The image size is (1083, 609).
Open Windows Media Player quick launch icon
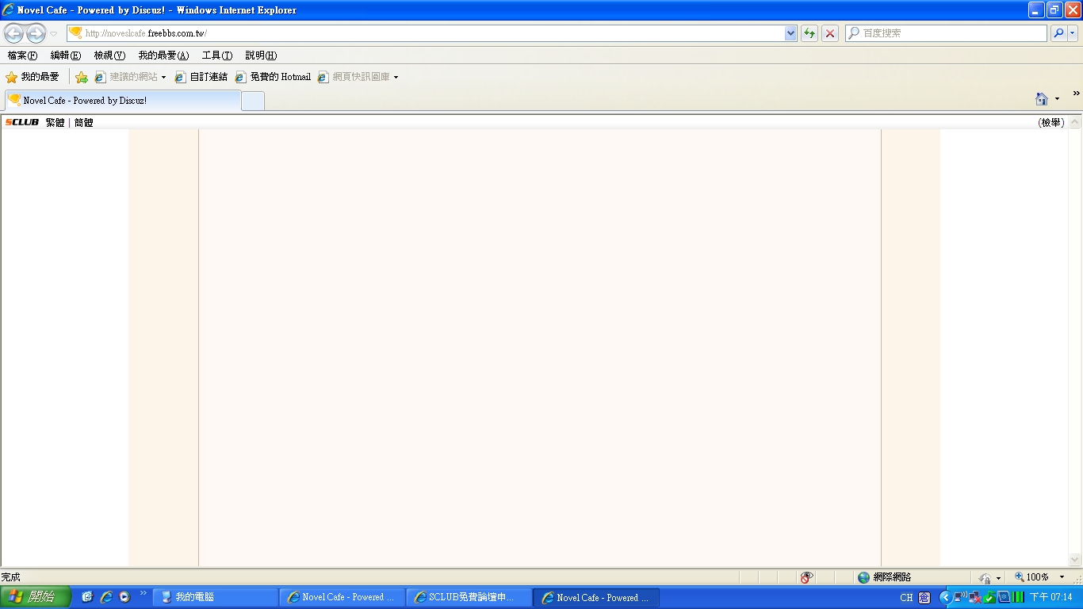pyautogui.click(x=124, y=597)
